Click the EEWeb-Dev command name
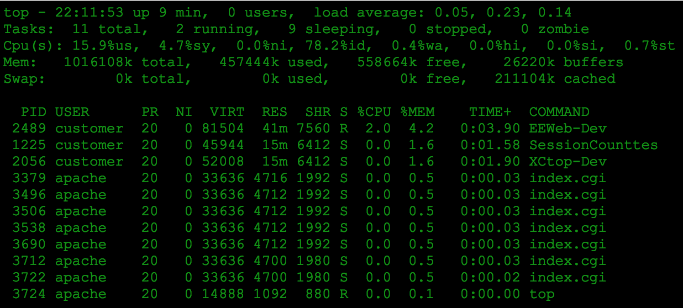This screenshot has height=308, width=683. click(568, 128)
